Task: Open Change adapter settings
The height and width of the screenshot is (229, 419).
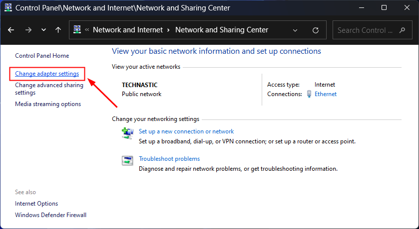Action: [47, 74]
